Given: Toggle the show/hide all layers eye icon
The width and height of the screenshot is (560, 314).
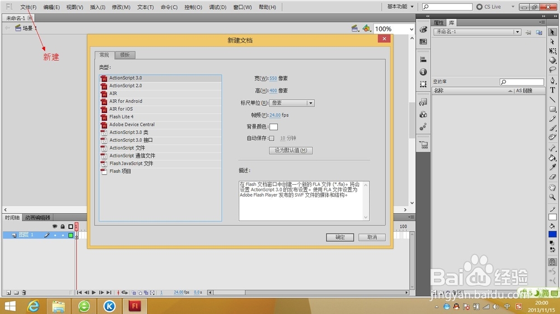Looking at the screenshot, I should (55, 226).
